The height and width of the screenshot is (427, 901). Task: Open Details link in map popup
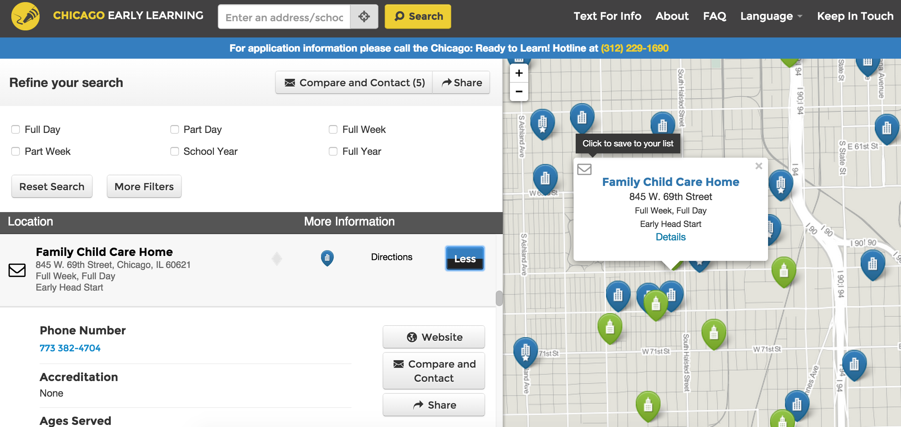pyautogui.click(x=670, y=237)
